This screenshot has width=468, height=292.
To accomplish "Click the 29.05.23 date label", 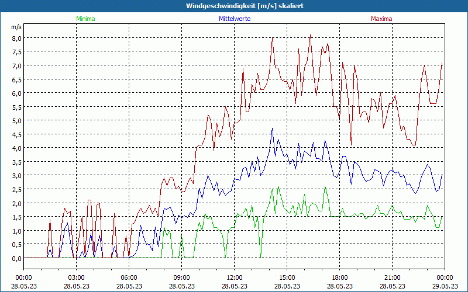I will (x=445, y=286).
